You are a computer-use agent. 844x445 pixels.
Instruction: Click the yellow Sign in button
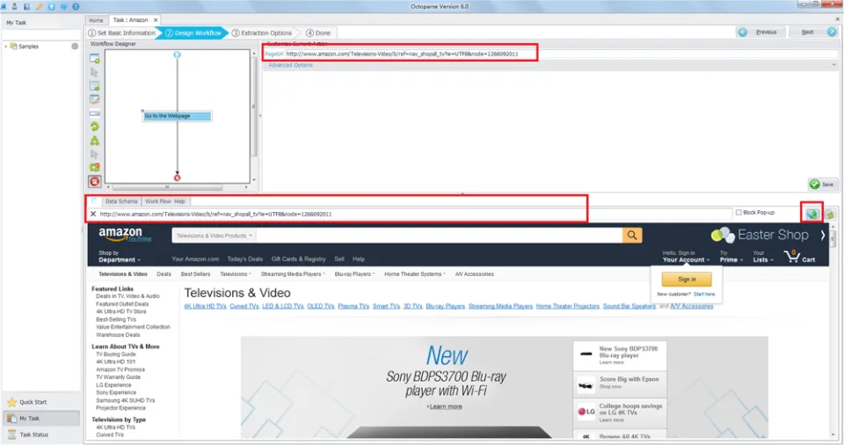(x=687, y=280)
